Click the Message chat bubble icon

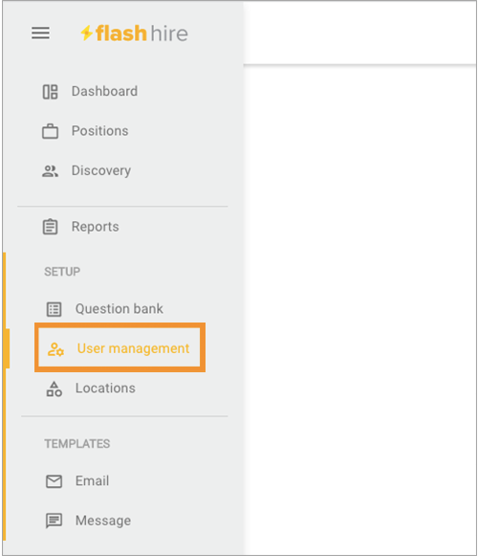click(54, 521)
